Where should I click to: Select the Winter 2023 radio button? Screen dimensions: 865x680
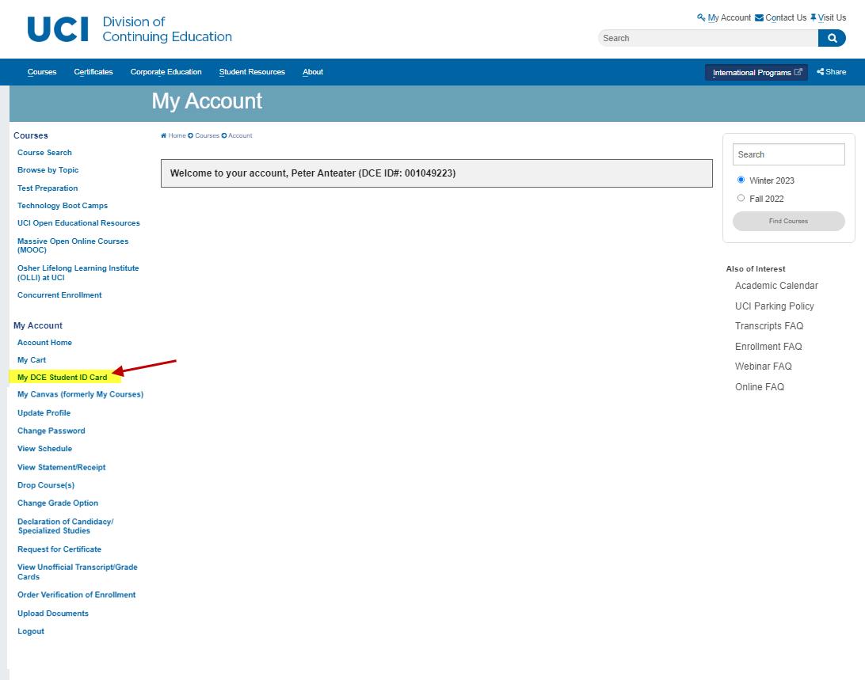pyautogui.click(x=741, y=179)
